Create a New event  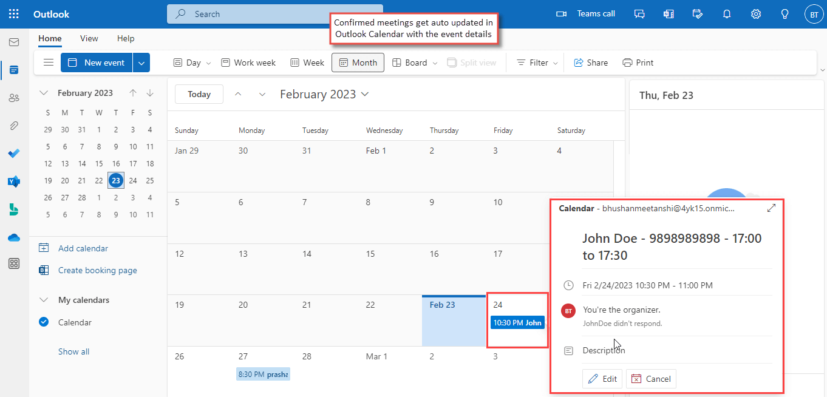point(97,63)
